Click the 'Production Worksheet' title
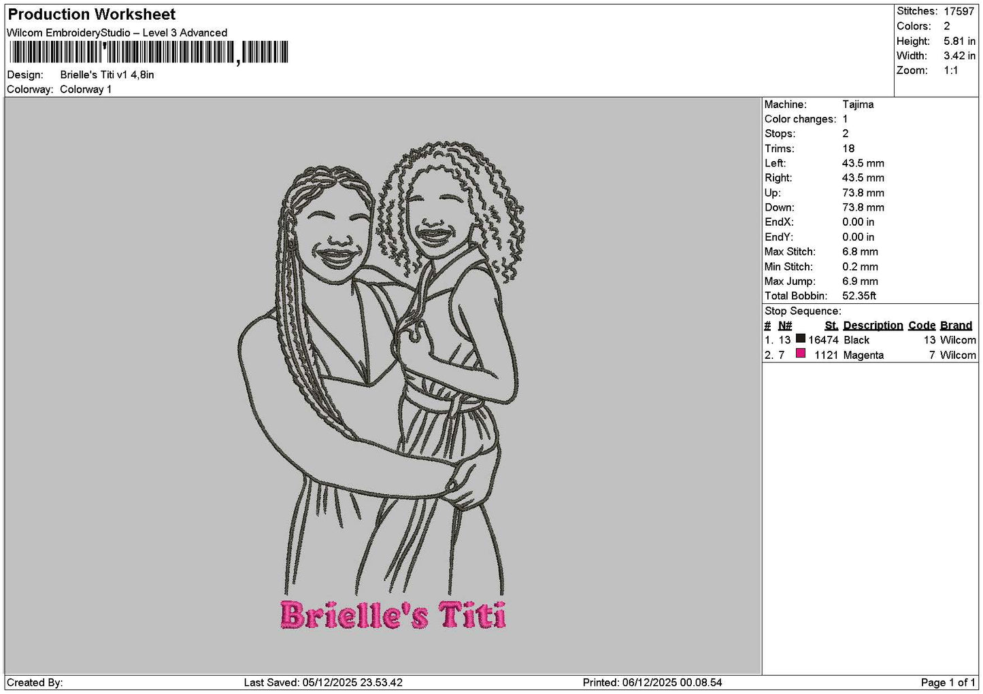983x694 pixels. pos(91,14)
